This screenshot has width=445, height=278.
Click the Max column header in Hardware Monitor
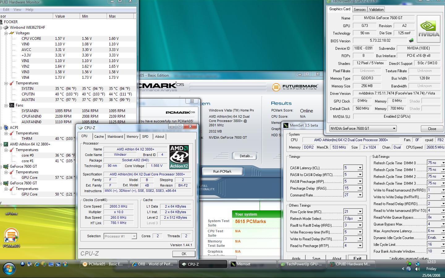(x=121, y=16)
